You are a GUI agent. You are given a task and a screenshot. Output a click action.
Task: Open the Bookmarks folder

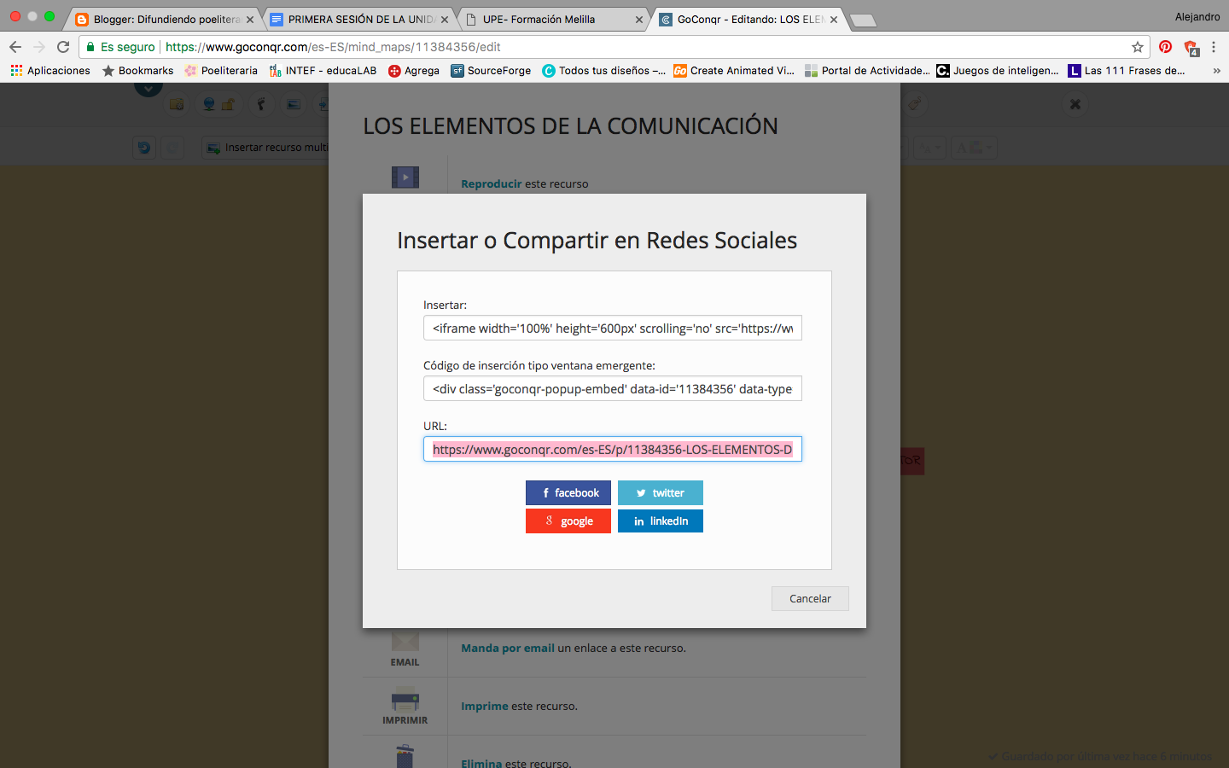point(137,71)
